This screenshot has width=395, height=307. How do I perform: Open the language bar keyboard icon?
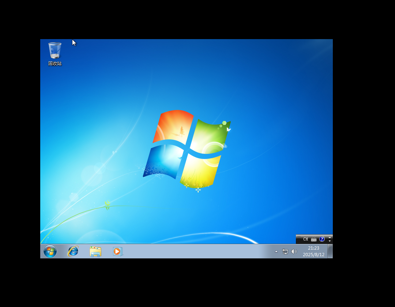pos(314,239)
